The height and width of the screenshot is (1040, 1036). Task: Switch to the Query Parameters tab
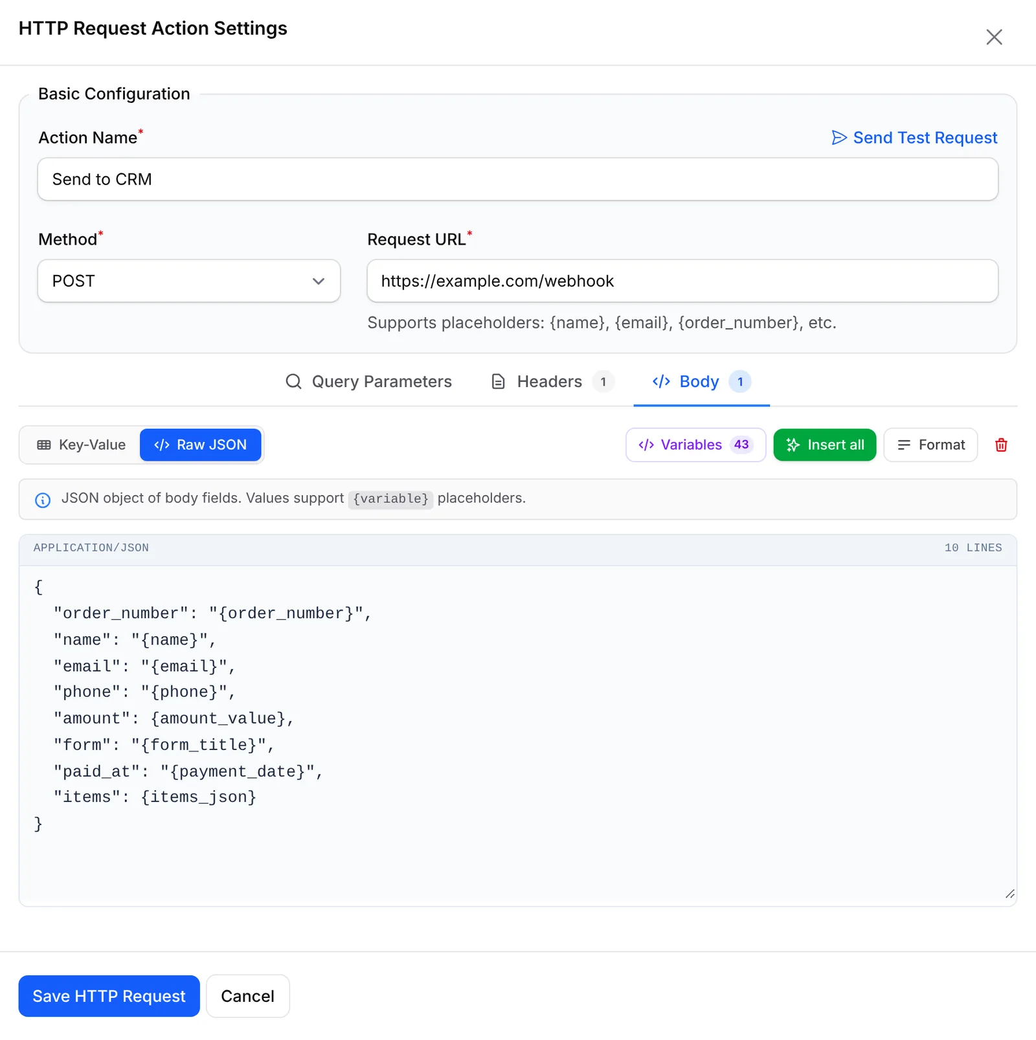pyautogui.click(x=368, y=381)
